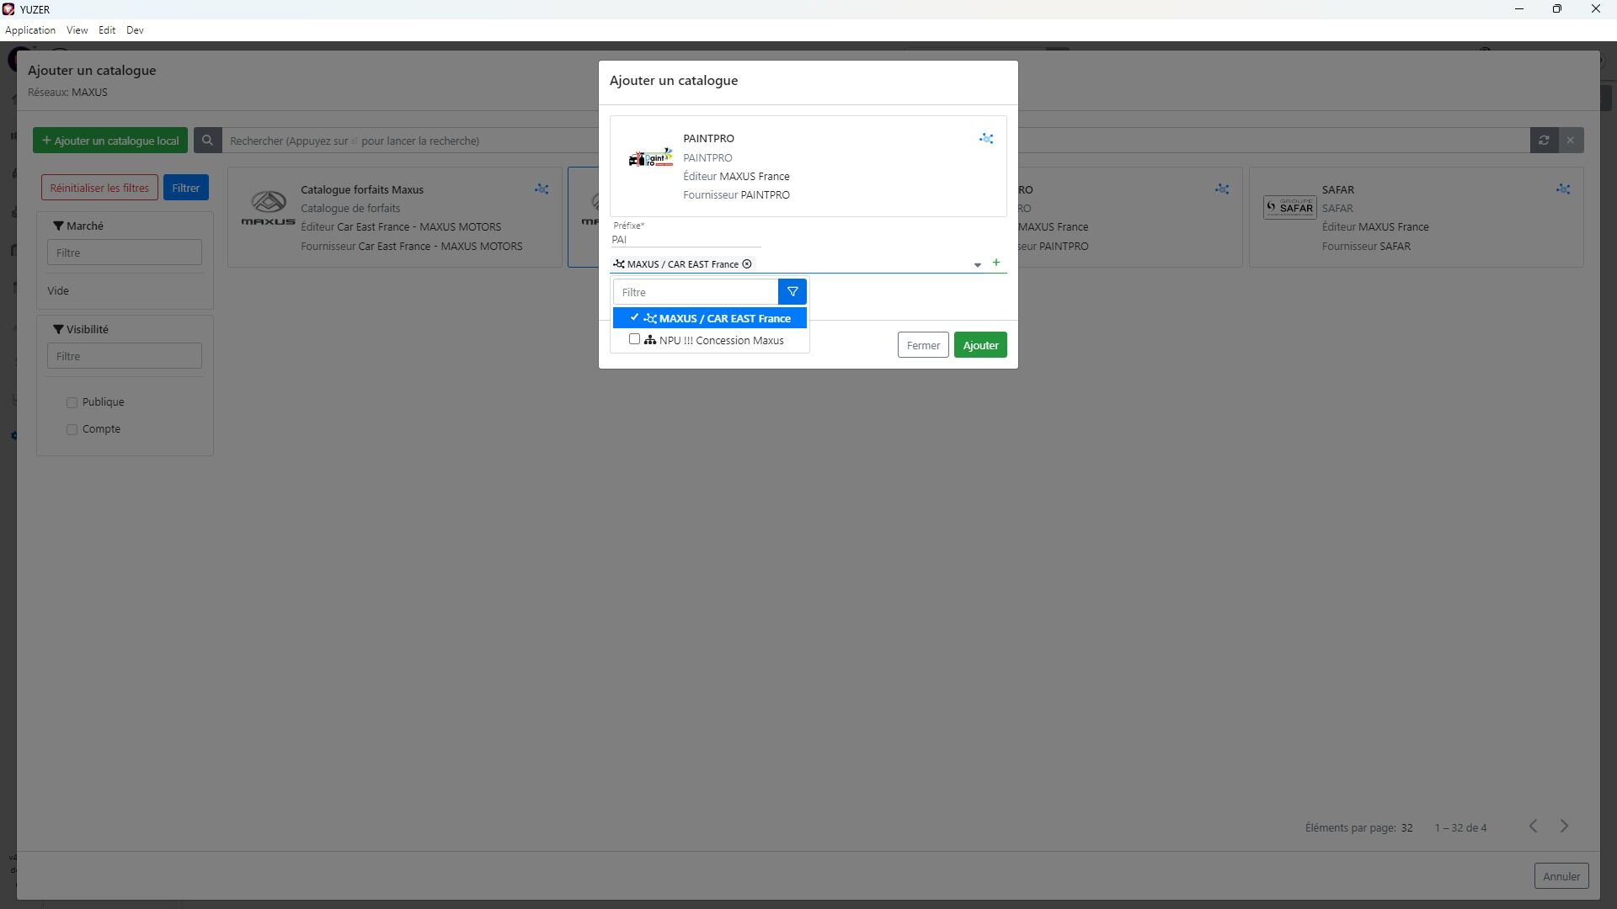Toggle the Publique visibility checkbox
Image resolution: width=1617 pixels, height=909 pixels.
pyautogui.click(x=72, y=403)
